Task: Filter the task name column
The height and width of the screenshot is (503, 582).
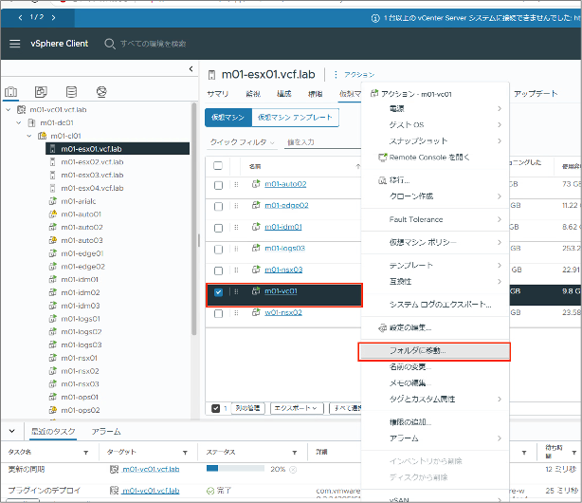Action: click(x=85, y=453)
